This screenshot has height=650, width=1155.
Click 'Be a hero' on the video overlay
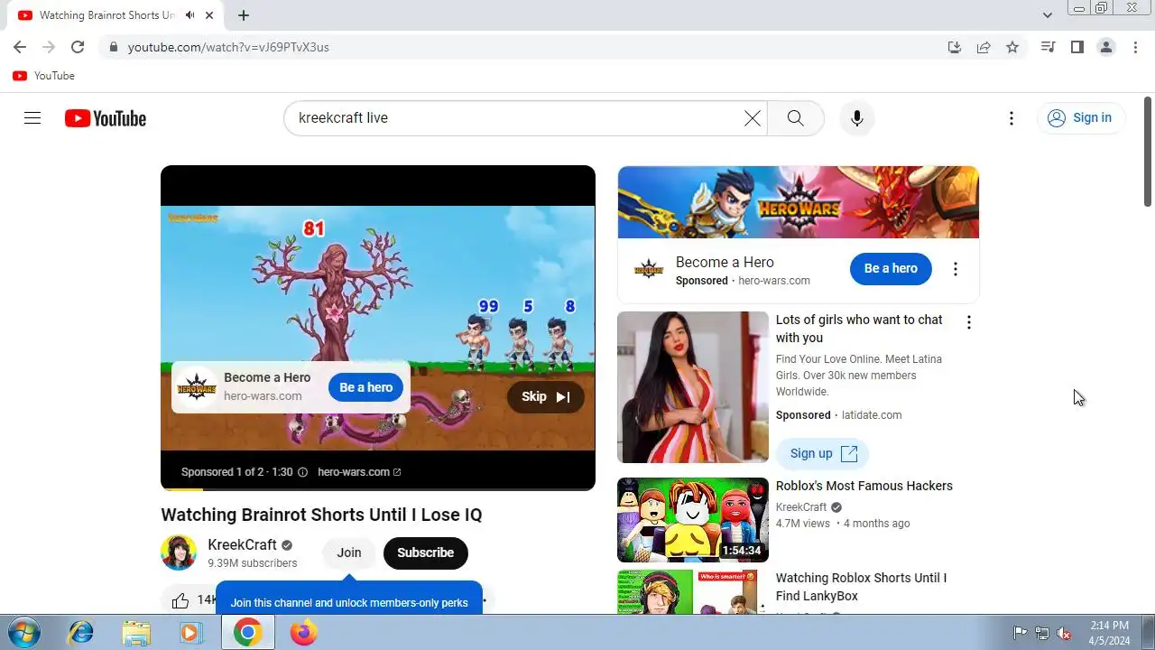point(365,387)
